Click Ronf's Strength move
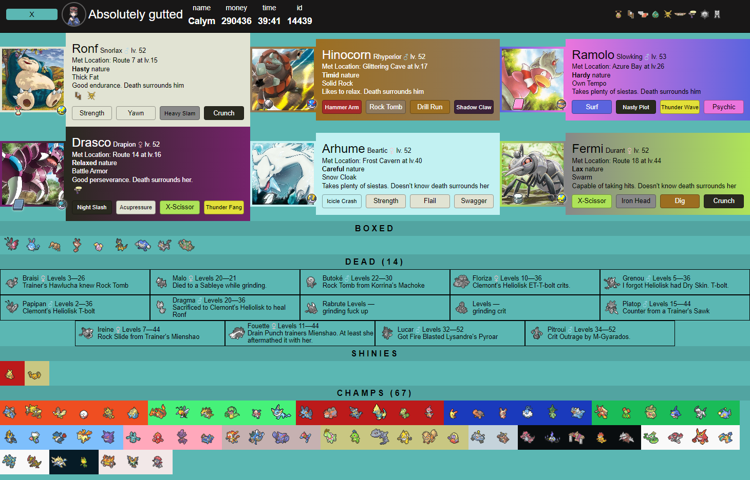750x480 pixels. pos(92,113)
